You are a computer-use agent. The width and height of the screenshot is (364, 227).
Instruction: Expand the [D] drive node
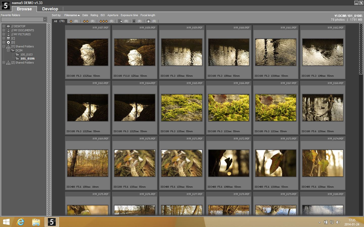(x=4, y=42)
